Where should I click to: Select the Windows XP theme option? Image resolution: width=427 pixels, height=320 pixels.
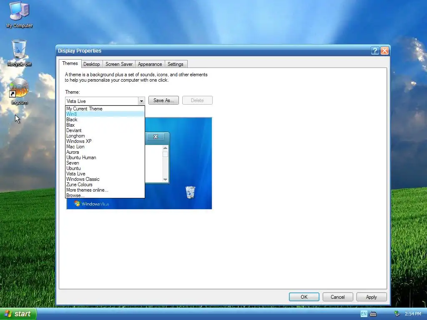click(105, 141)
